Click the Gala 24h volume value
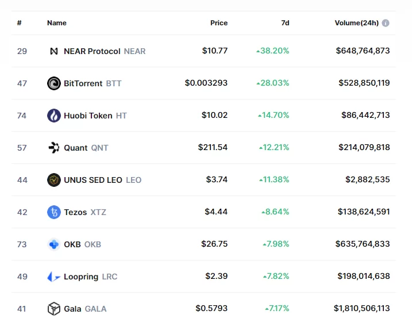The image size is (412, 322). coord(361,309)
